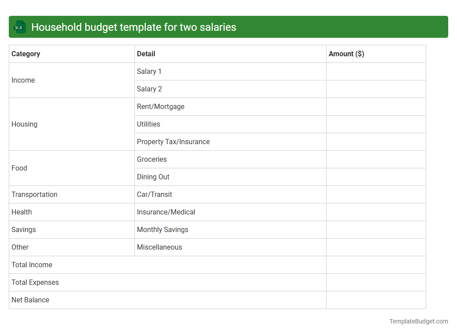
Task: Click the amount field beside Net Balance
Action: coord(376,300)
